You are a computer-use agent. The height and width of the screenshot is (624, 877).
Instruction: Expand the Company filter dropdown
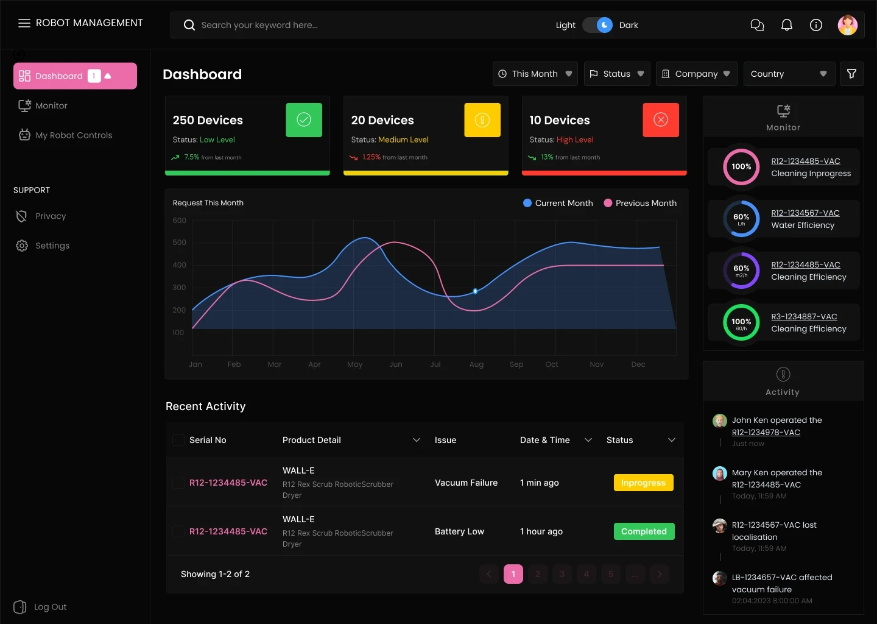pos(696,74)
